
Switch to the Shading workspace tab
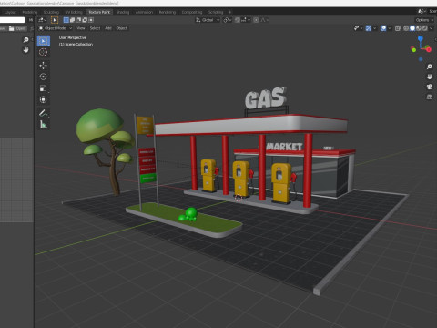[x=123, y=12]
